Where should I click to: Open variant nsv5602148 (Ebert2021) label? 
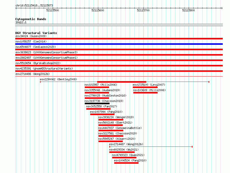point(115,123)
